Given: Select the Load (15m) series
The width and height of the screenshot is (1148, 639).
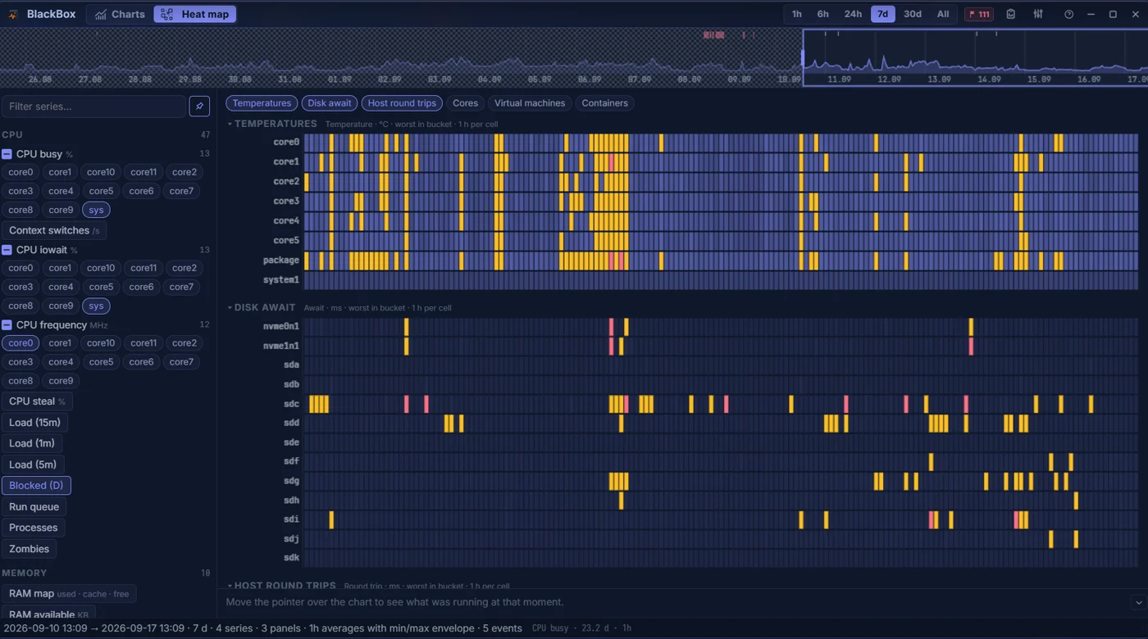Looking at the screenshot, I should (34, 423).
